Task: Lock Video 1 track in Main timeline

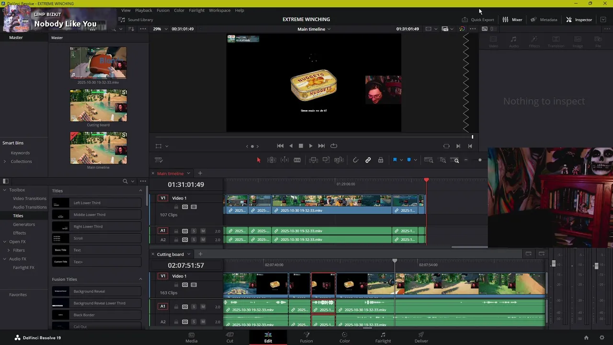Action: click(176, 207)
